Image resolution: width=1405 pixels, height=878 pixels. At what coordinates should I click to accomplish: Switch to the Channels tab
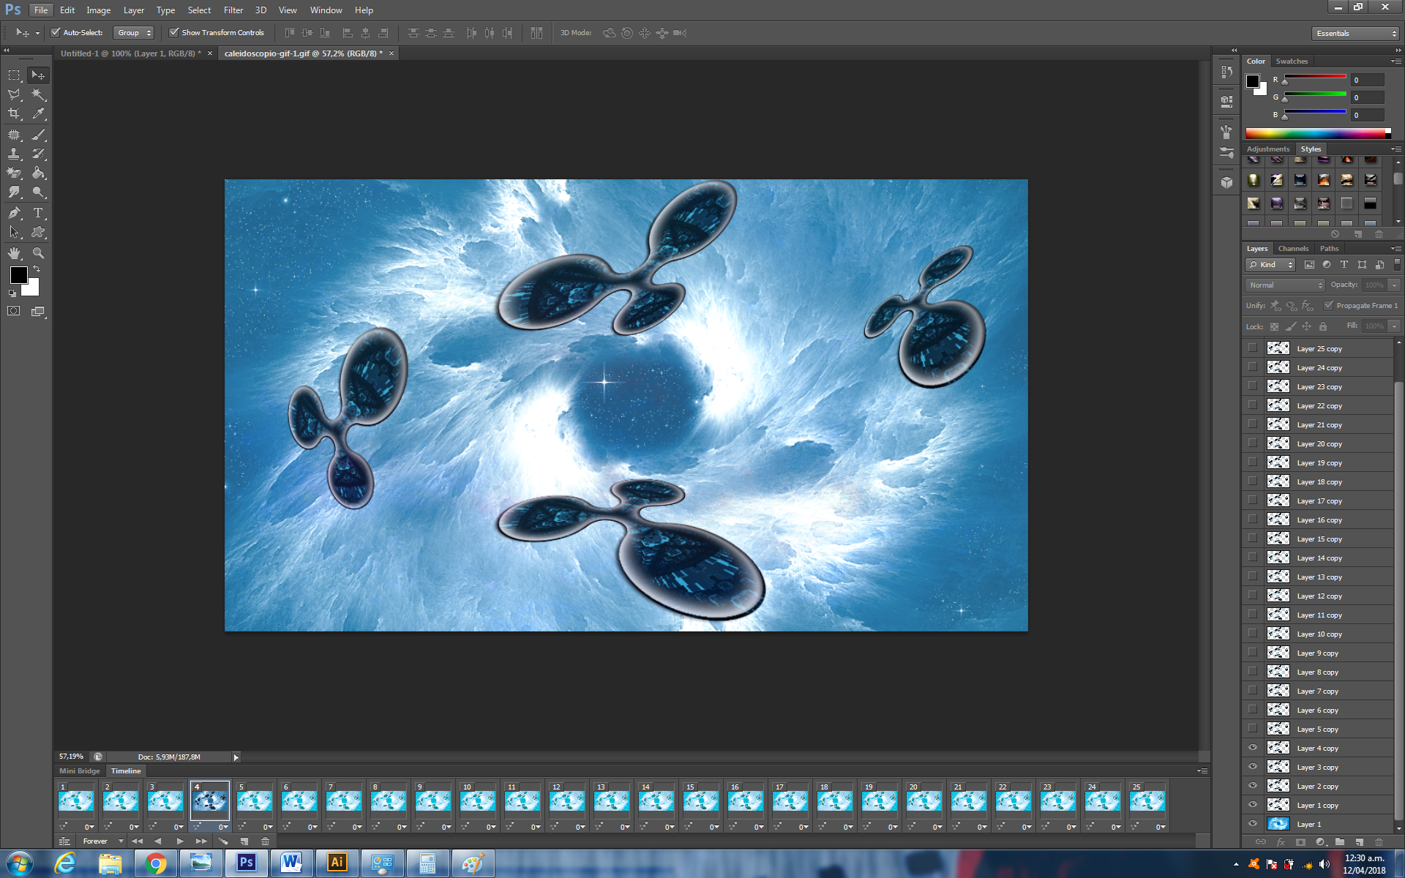tap(1293, 249)
